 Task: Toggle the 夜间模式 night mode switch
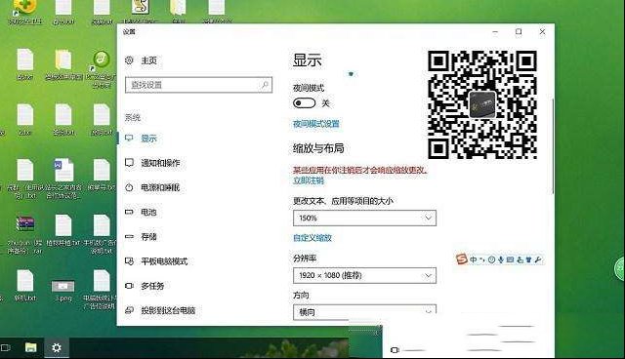pos(304,103)
